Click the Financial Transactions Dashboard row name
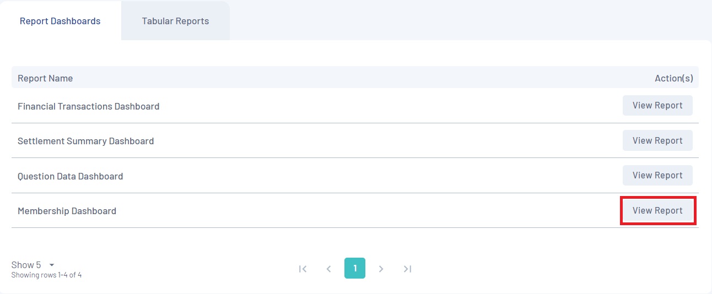The image size is (712, 294). coord(88,106)
